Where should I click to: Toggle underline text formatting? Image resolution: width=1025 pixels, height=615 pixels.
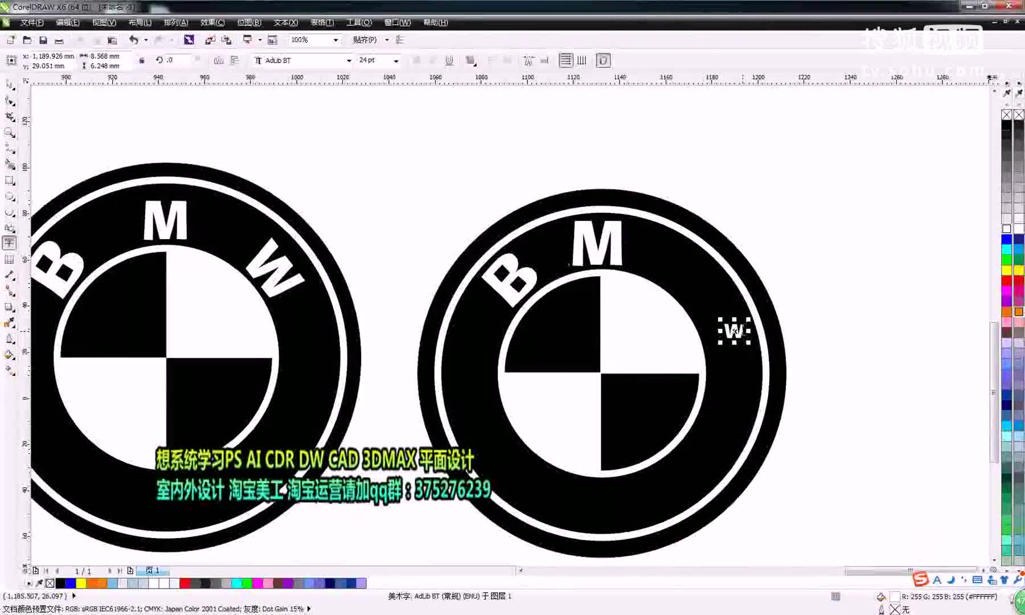(449, 60)
